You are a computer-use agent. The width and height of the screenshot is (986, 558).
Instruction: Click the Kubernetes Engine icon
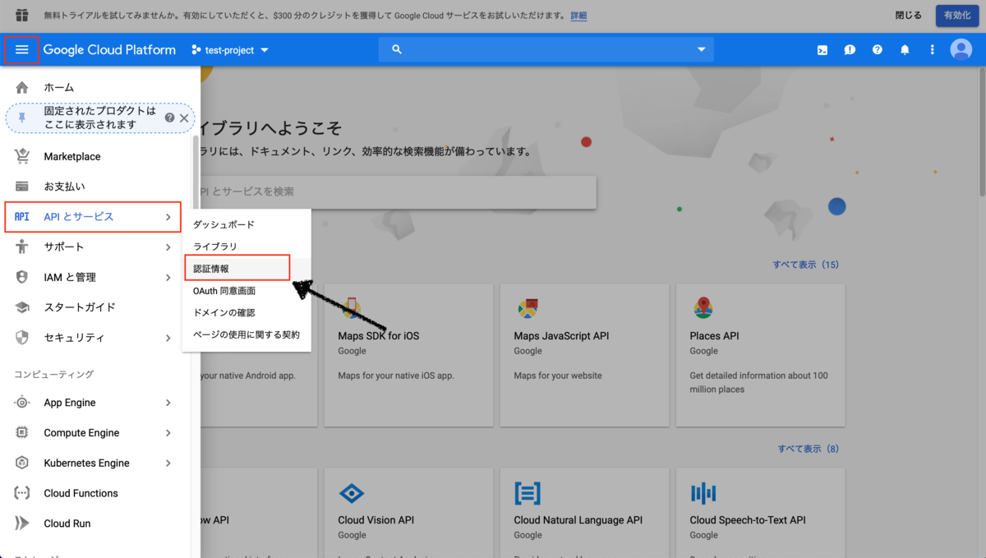(x=22, y=463)
